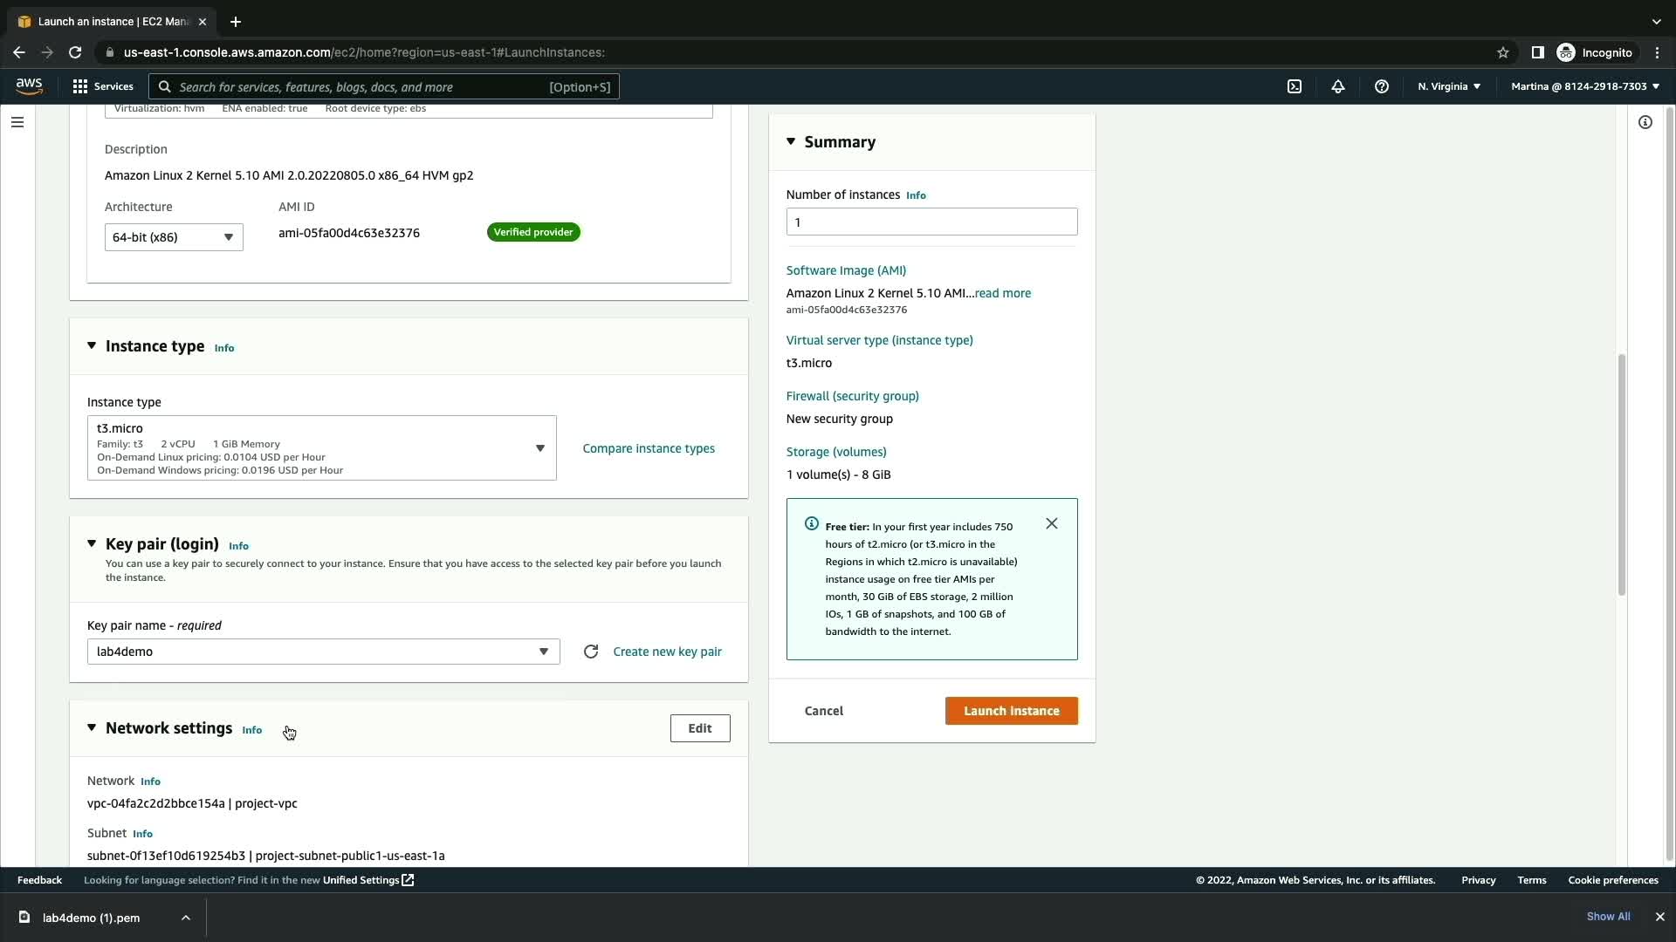Collapse the Network settings section
Image resolution: width=1676 pixels, height=942 pixels.
92,727
